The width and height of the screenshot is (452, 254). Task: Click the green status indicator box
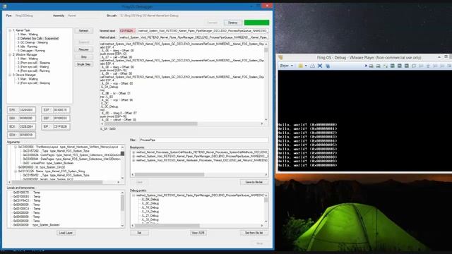pos(256,23)
